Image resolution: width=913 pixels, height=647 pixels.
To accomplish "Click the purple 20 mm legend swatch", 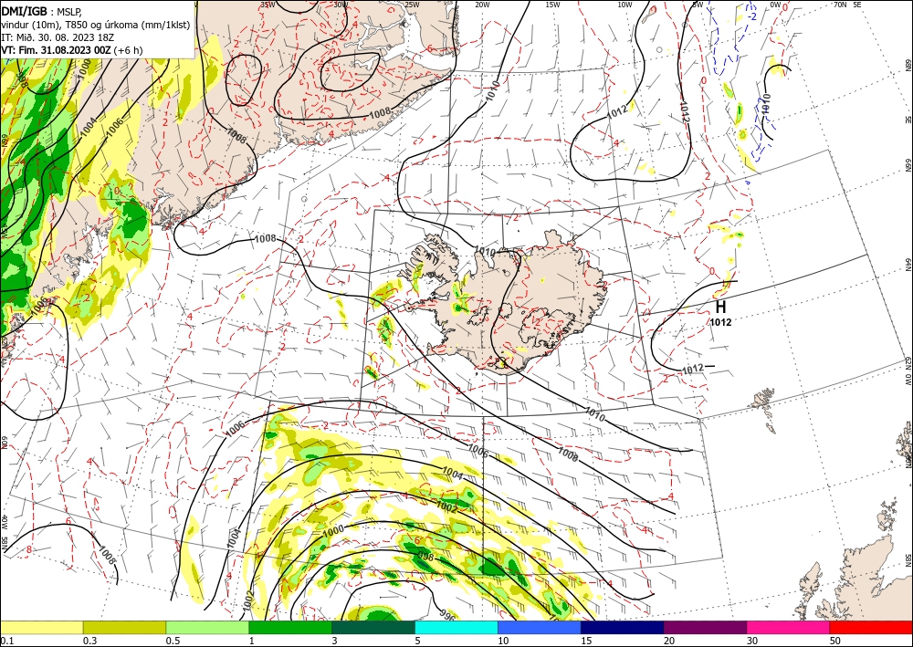I will pyautogui.click(x=705, y=627).
